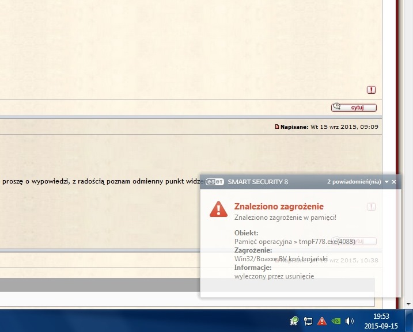Click the ESET logo in notification header
Screen dimensions: 413x332
[215, 182]
